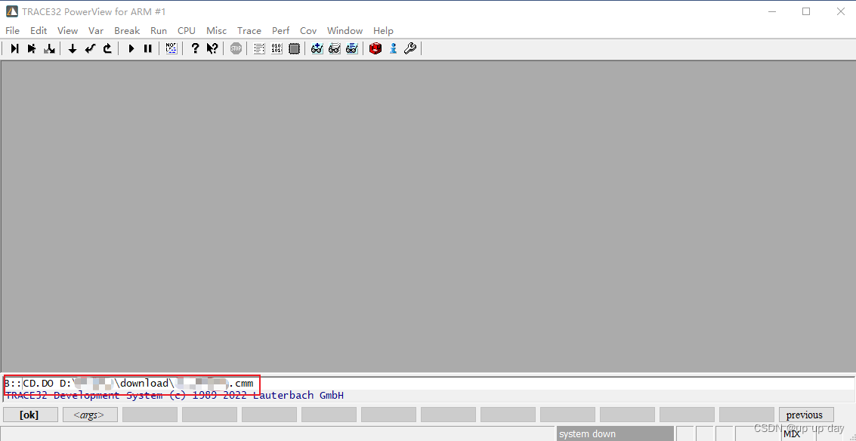
Task: Open the Cov menu
Action: click(308, 30)
